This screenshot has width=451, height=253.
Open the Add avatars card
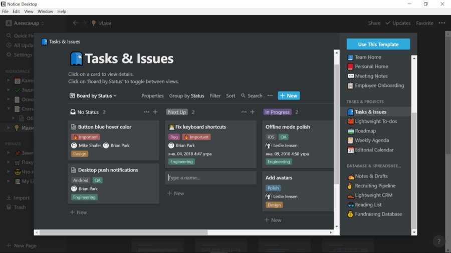pyautogui.click(x=298, y=191)
